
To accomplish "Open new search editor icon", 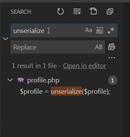I will tap(93, 11).
